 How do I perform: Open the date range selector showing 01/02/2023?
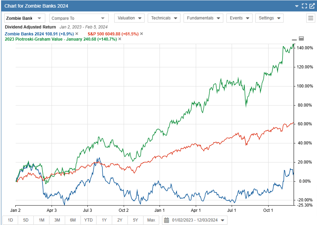pos(193,220)
